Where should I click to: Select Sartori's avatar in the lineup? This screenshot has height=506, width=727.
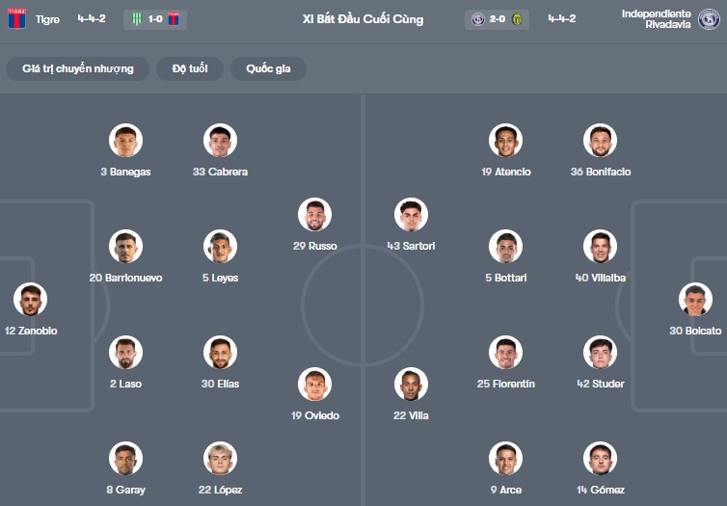411,214
